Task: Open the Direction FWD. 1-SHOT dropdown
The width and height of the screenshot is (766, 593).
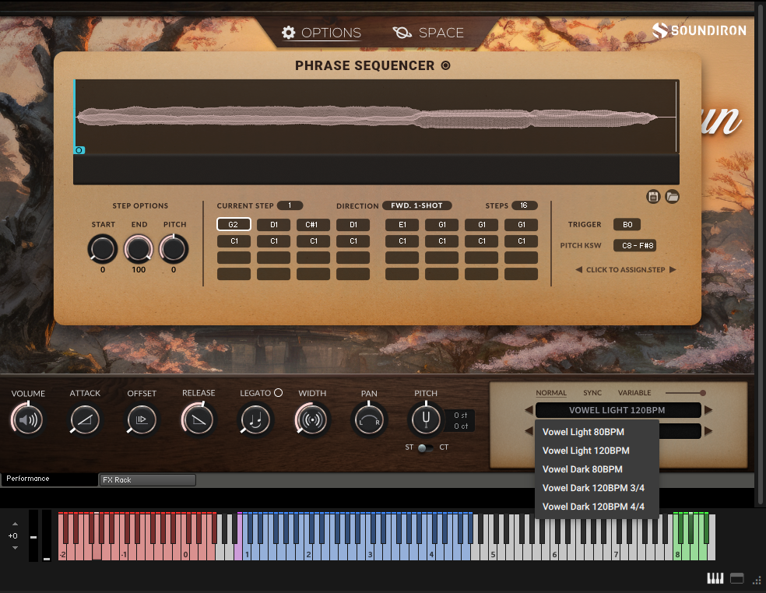Action: point(416,205)
